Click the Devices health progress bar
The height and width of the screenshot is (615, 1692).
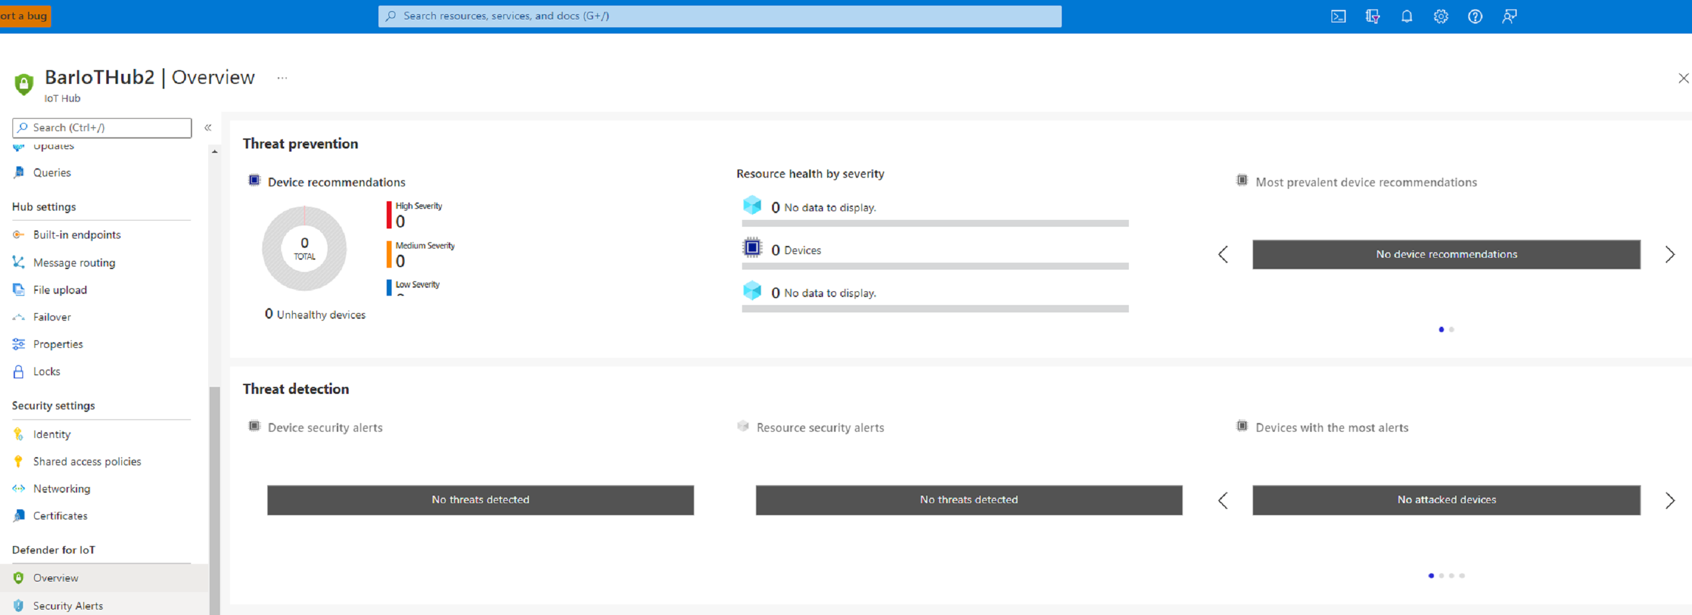[935, 266]
